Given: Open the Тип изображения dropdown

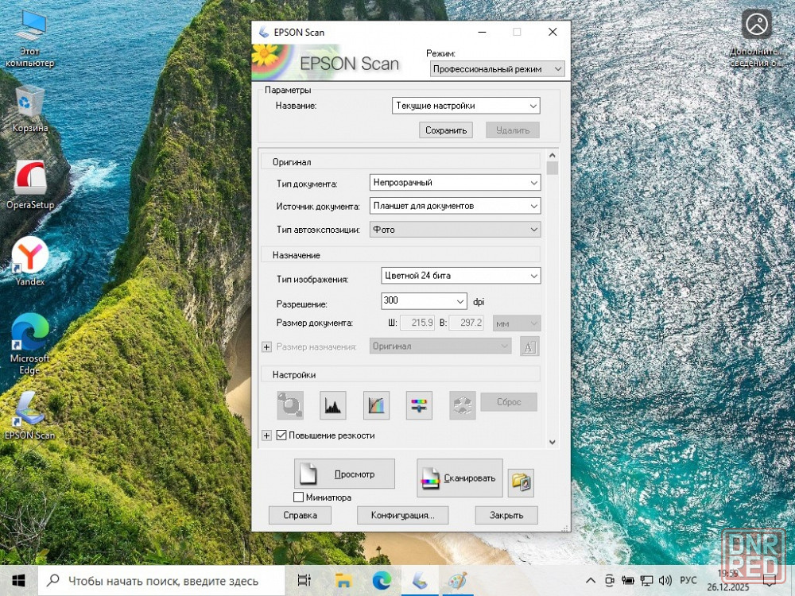Looking at the screenshot, I should [x=460, y=276].
